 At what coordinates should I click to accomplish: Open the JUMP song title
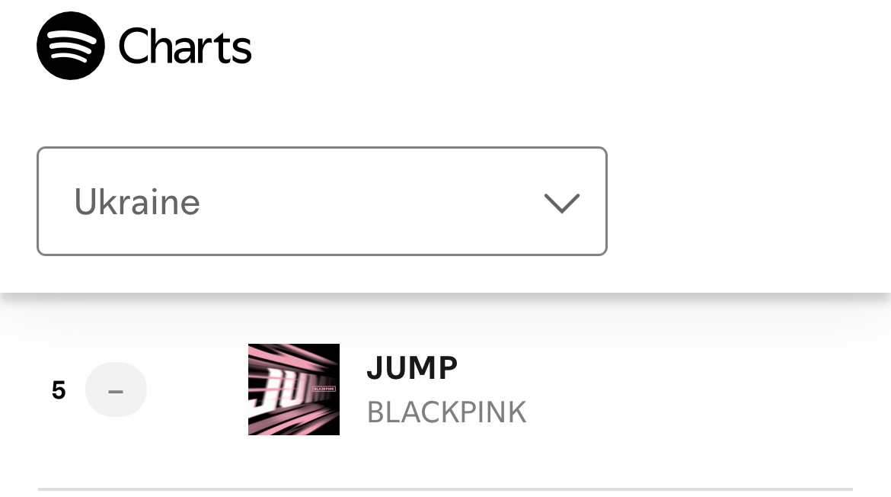coord(412,368)
